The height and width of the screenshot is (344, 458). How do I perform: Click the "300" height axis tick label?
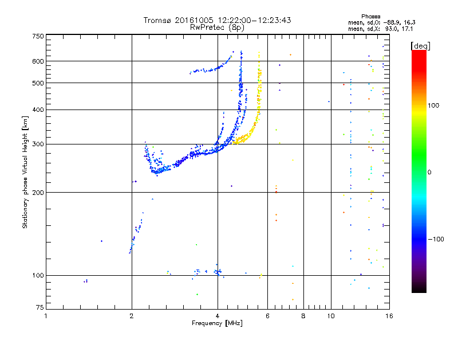pos(38,144)
